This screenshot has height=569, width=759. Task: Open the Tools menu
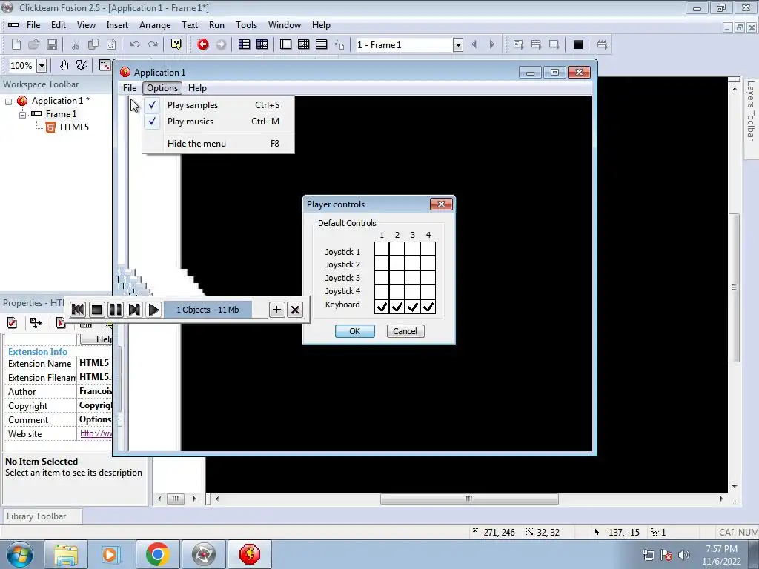coord(246,25)
